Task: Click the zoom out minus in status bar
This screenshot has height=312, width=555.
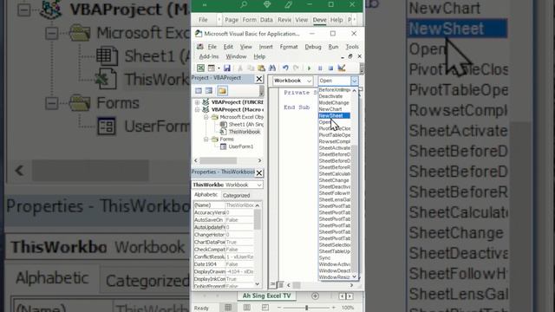Action: pos(279,308)
